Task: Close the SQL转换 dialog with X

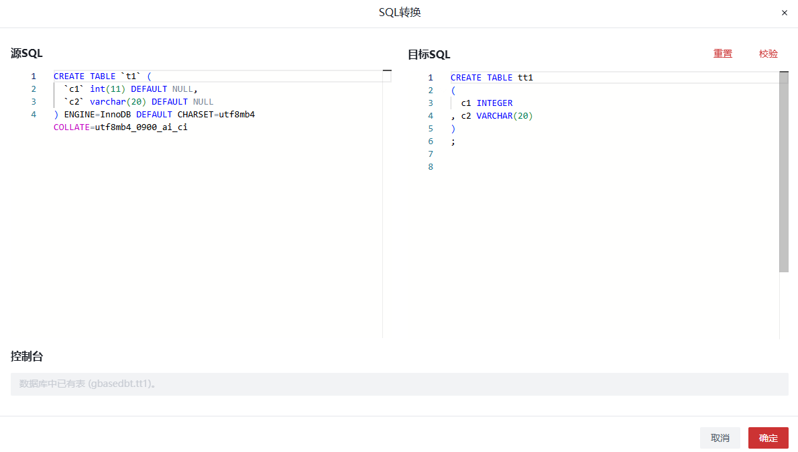Action: [785, 13]
